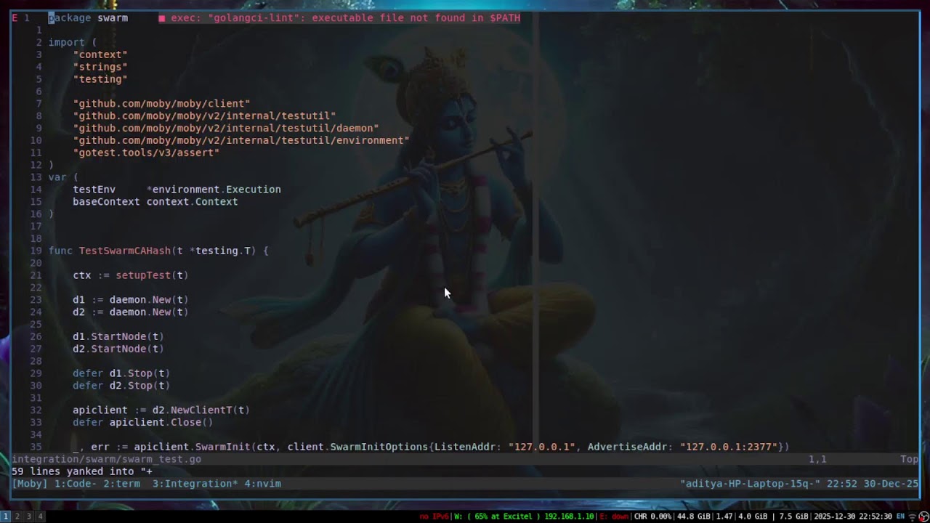This screenshot has width=930, height=523.
Task: Switch to workspace 3
Action: tap(28, 516)
